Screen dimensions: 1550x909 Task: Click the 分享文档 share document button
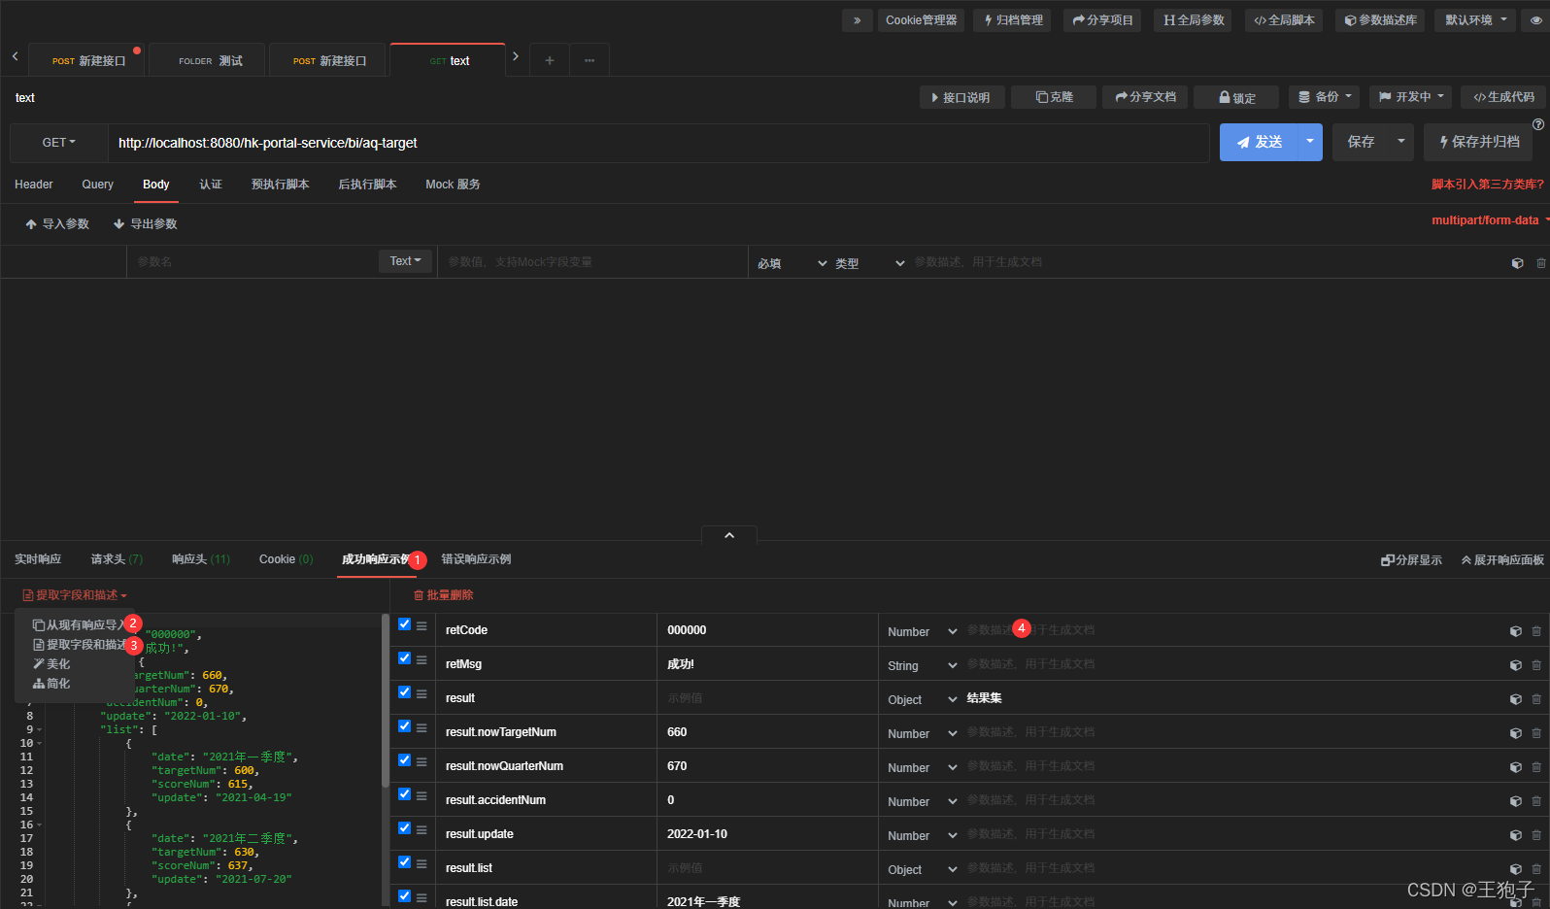pos(1145,97)
